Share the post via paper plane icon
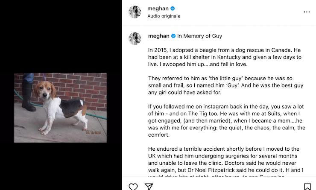316x190 pixels. (x=149, y=187)
